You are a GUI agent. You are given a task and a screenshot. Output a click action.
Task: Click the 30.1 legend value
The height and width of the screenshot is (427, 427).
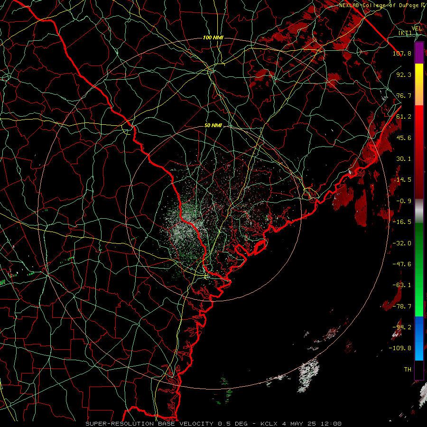(404, 159)
